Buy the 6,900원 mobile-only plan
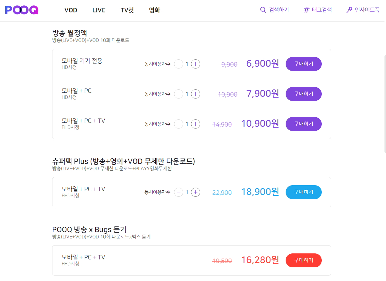Screen dimensions: 386x281 click(304, 64)
